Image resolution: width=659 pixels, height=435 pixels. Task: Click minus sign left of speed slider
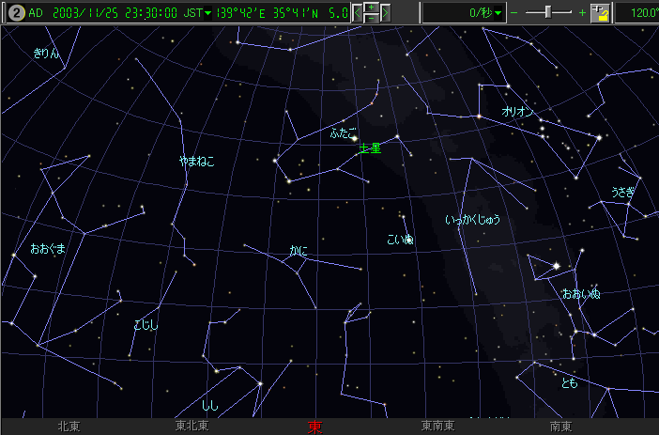pyautogui.click(x=514, y=13)
